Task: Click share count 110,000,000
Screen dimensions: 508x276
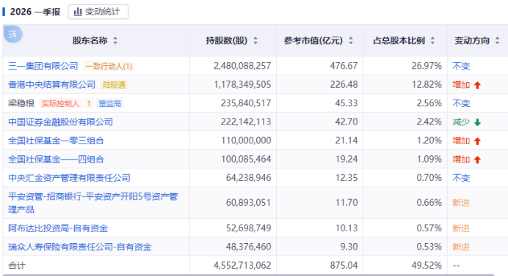Action: (x=246, y=141)
